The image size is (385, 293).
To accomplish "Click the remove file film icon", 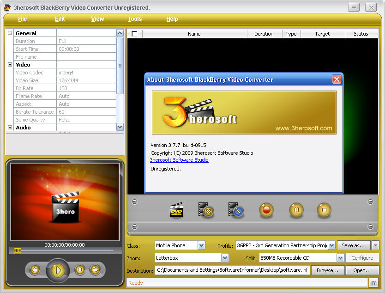I will coord(206,210).
